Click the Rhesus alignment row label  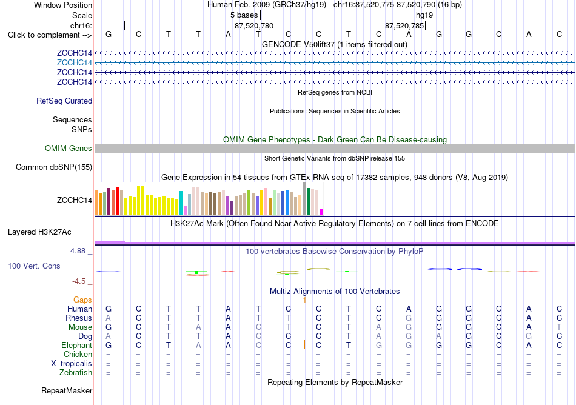pyautogui.click(x=79, y=318)
